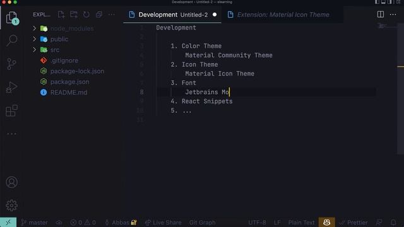Split the editor to the right
Screen dimensions: 404x227
tap(380, 15)
